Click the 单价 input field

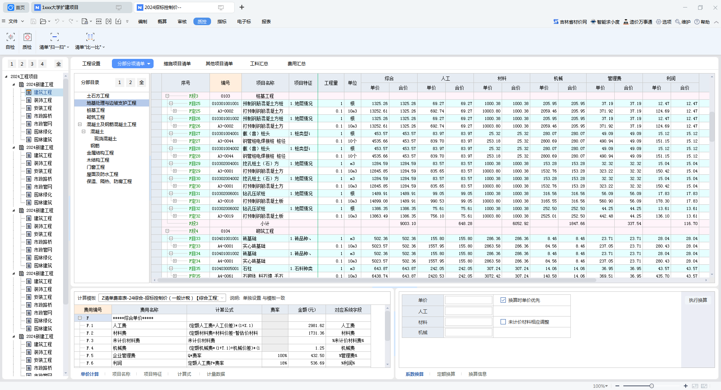point(469,300)
